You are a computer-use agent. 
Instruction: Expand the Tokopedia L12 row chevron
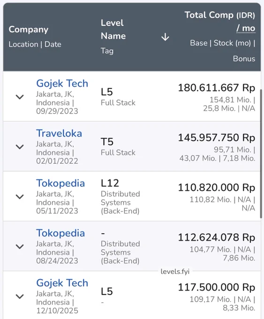(x=20, y=197)
